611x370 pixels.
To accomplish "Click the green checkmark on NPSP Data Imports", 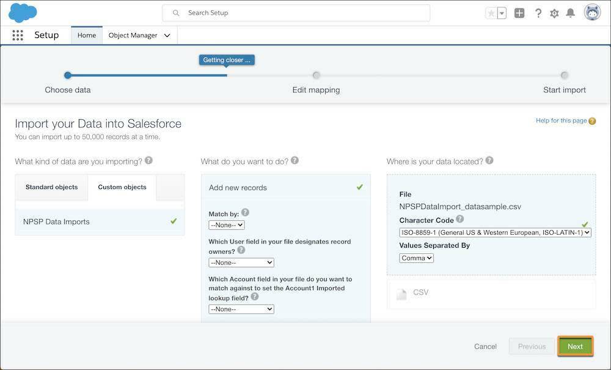I will coord(174,221).
